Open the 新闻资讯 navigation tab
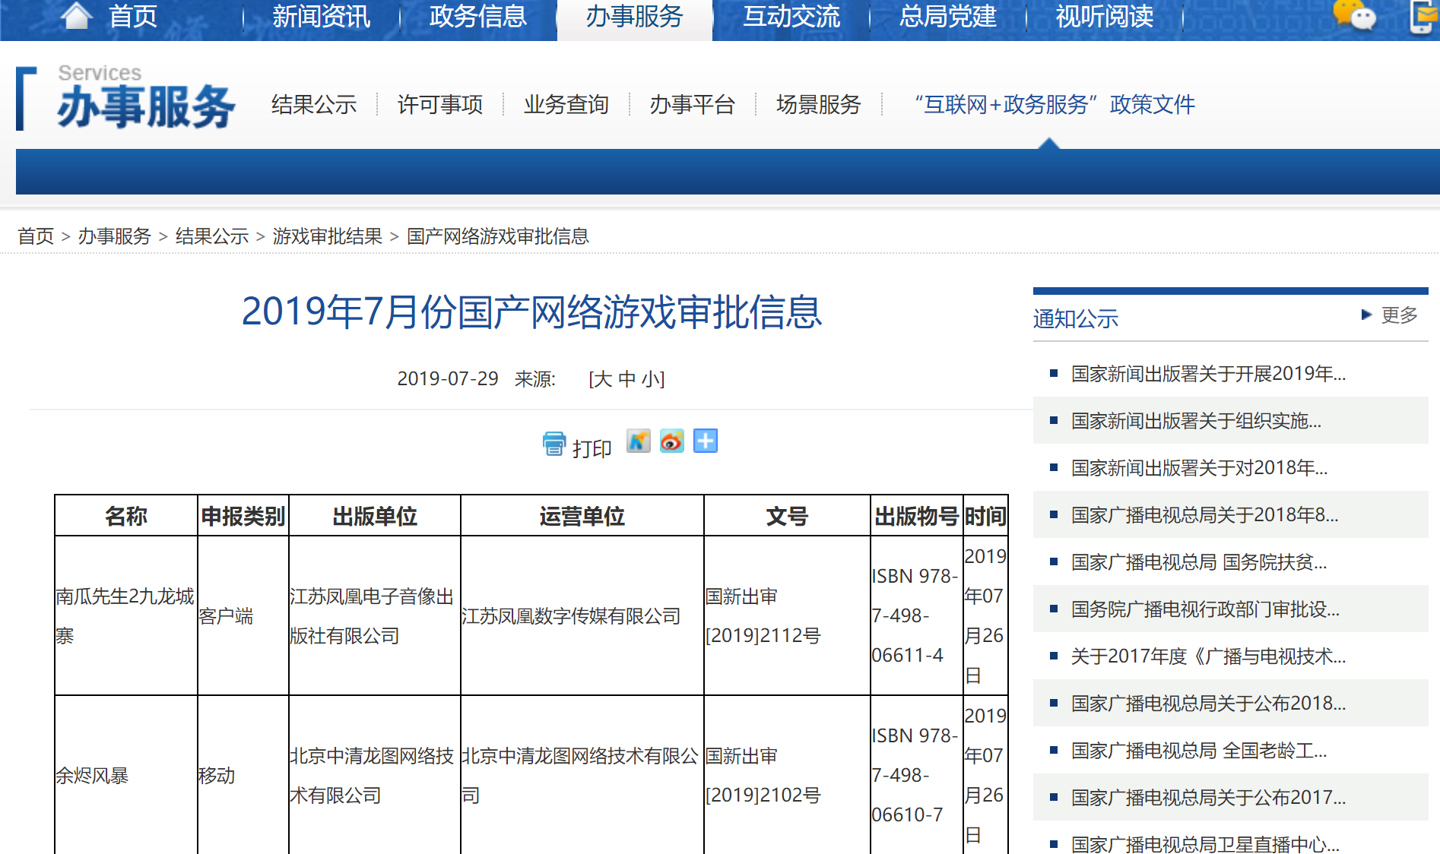1440x854 pixels. coord(321,16)
